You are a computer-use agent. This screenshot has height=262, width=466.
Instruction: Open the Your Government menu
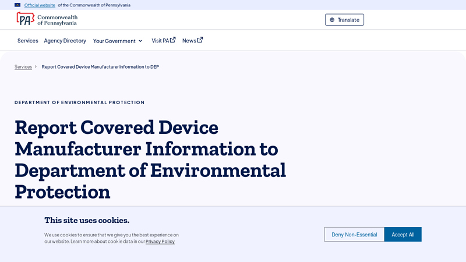tap(118, 41)
